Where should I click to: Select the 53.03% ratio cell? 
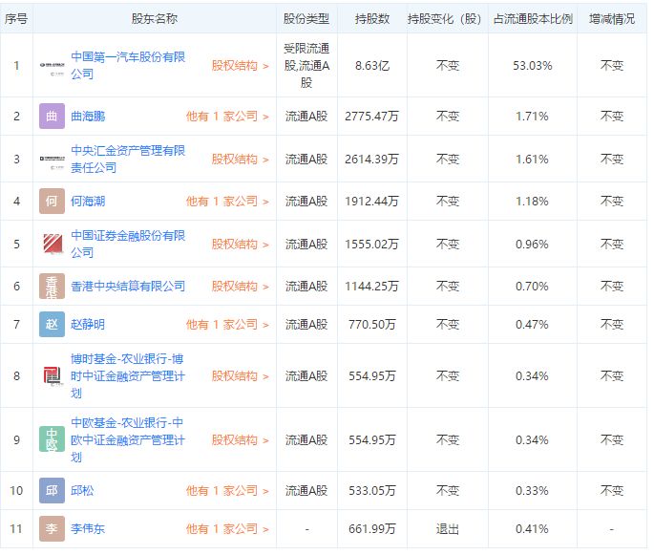pos(533,66)
